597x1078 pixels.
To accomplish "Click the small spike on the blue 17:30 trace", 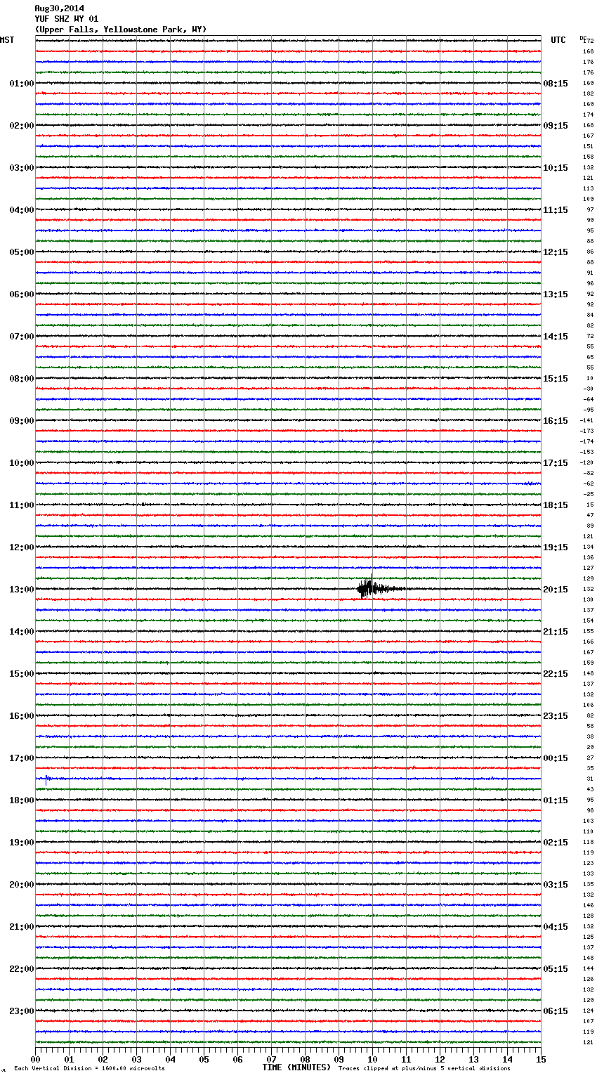I will 46,778.
